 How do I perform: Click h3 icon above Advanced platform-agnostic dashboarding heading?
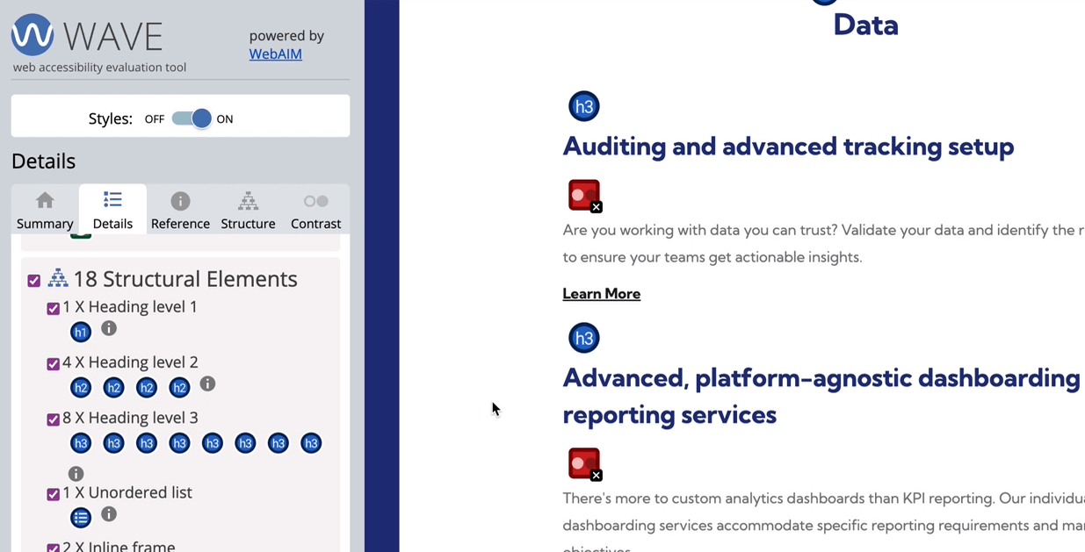click(x=584, y=338)
